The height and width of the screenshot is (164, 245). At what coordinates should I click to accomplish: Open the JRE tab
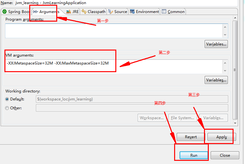(x=72, y=12)
